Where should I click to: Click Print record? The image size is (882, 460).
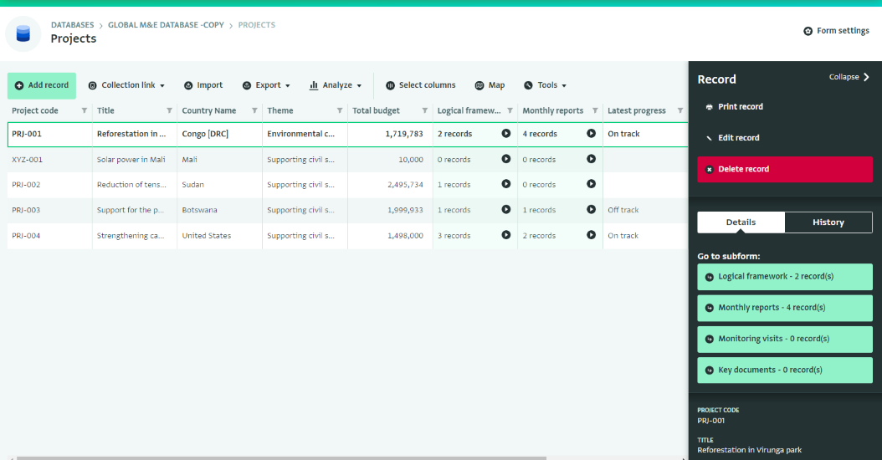(x=735, y=107)
